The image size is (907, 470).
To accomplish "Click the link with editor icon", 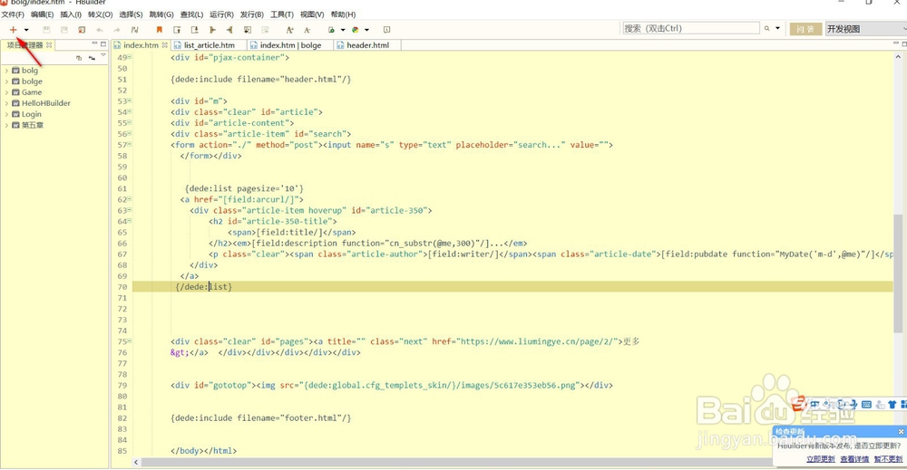I will [x=92, y=58].
